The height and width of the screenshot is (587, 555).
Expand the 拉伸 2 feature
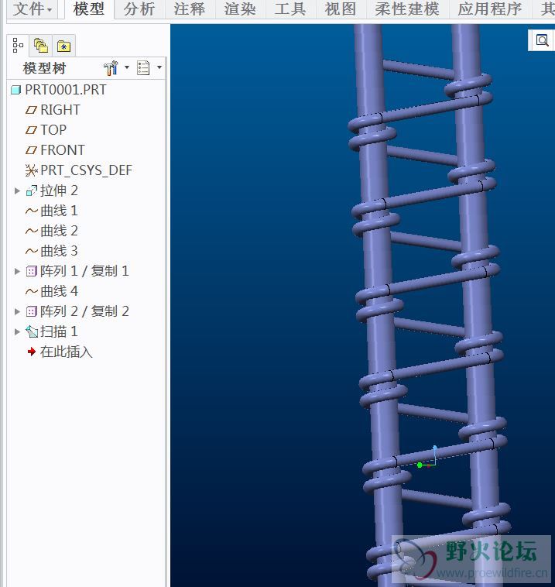point(17,191)
